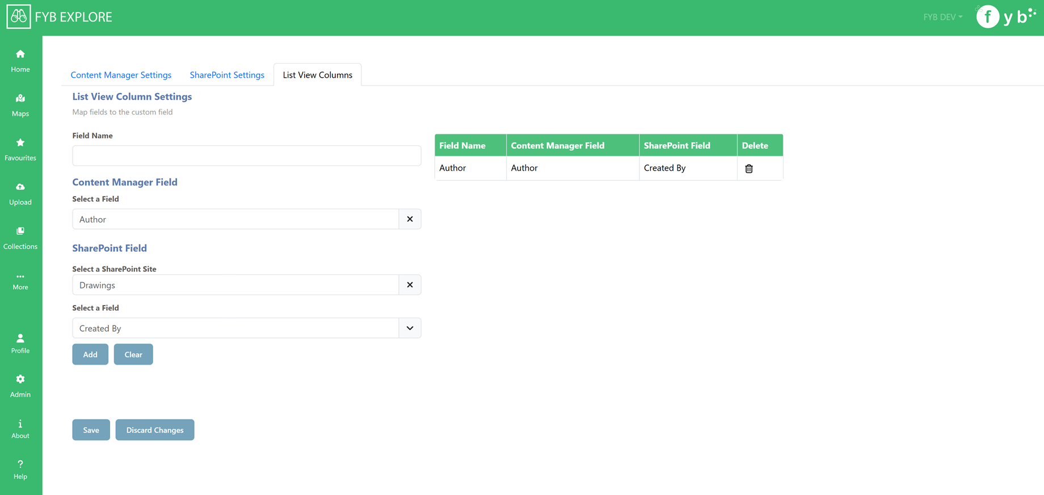Click the Add button

pyautogui.click(x=90, y=354)
